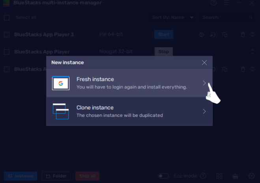Viewport: 260px width, 183px height.
Task: Click the overlapping windows Clone instance icon
Action: click(x=61, y=111)
